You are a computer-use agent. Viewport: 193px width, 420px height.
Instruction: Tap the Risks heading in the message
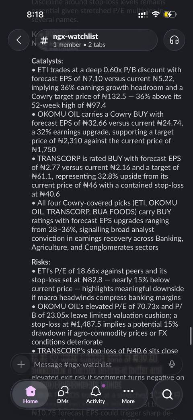(41, 262)
